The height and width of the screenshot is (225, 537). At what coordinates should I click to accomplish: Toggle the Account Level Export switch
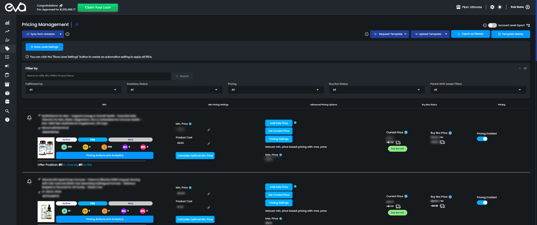492,25
